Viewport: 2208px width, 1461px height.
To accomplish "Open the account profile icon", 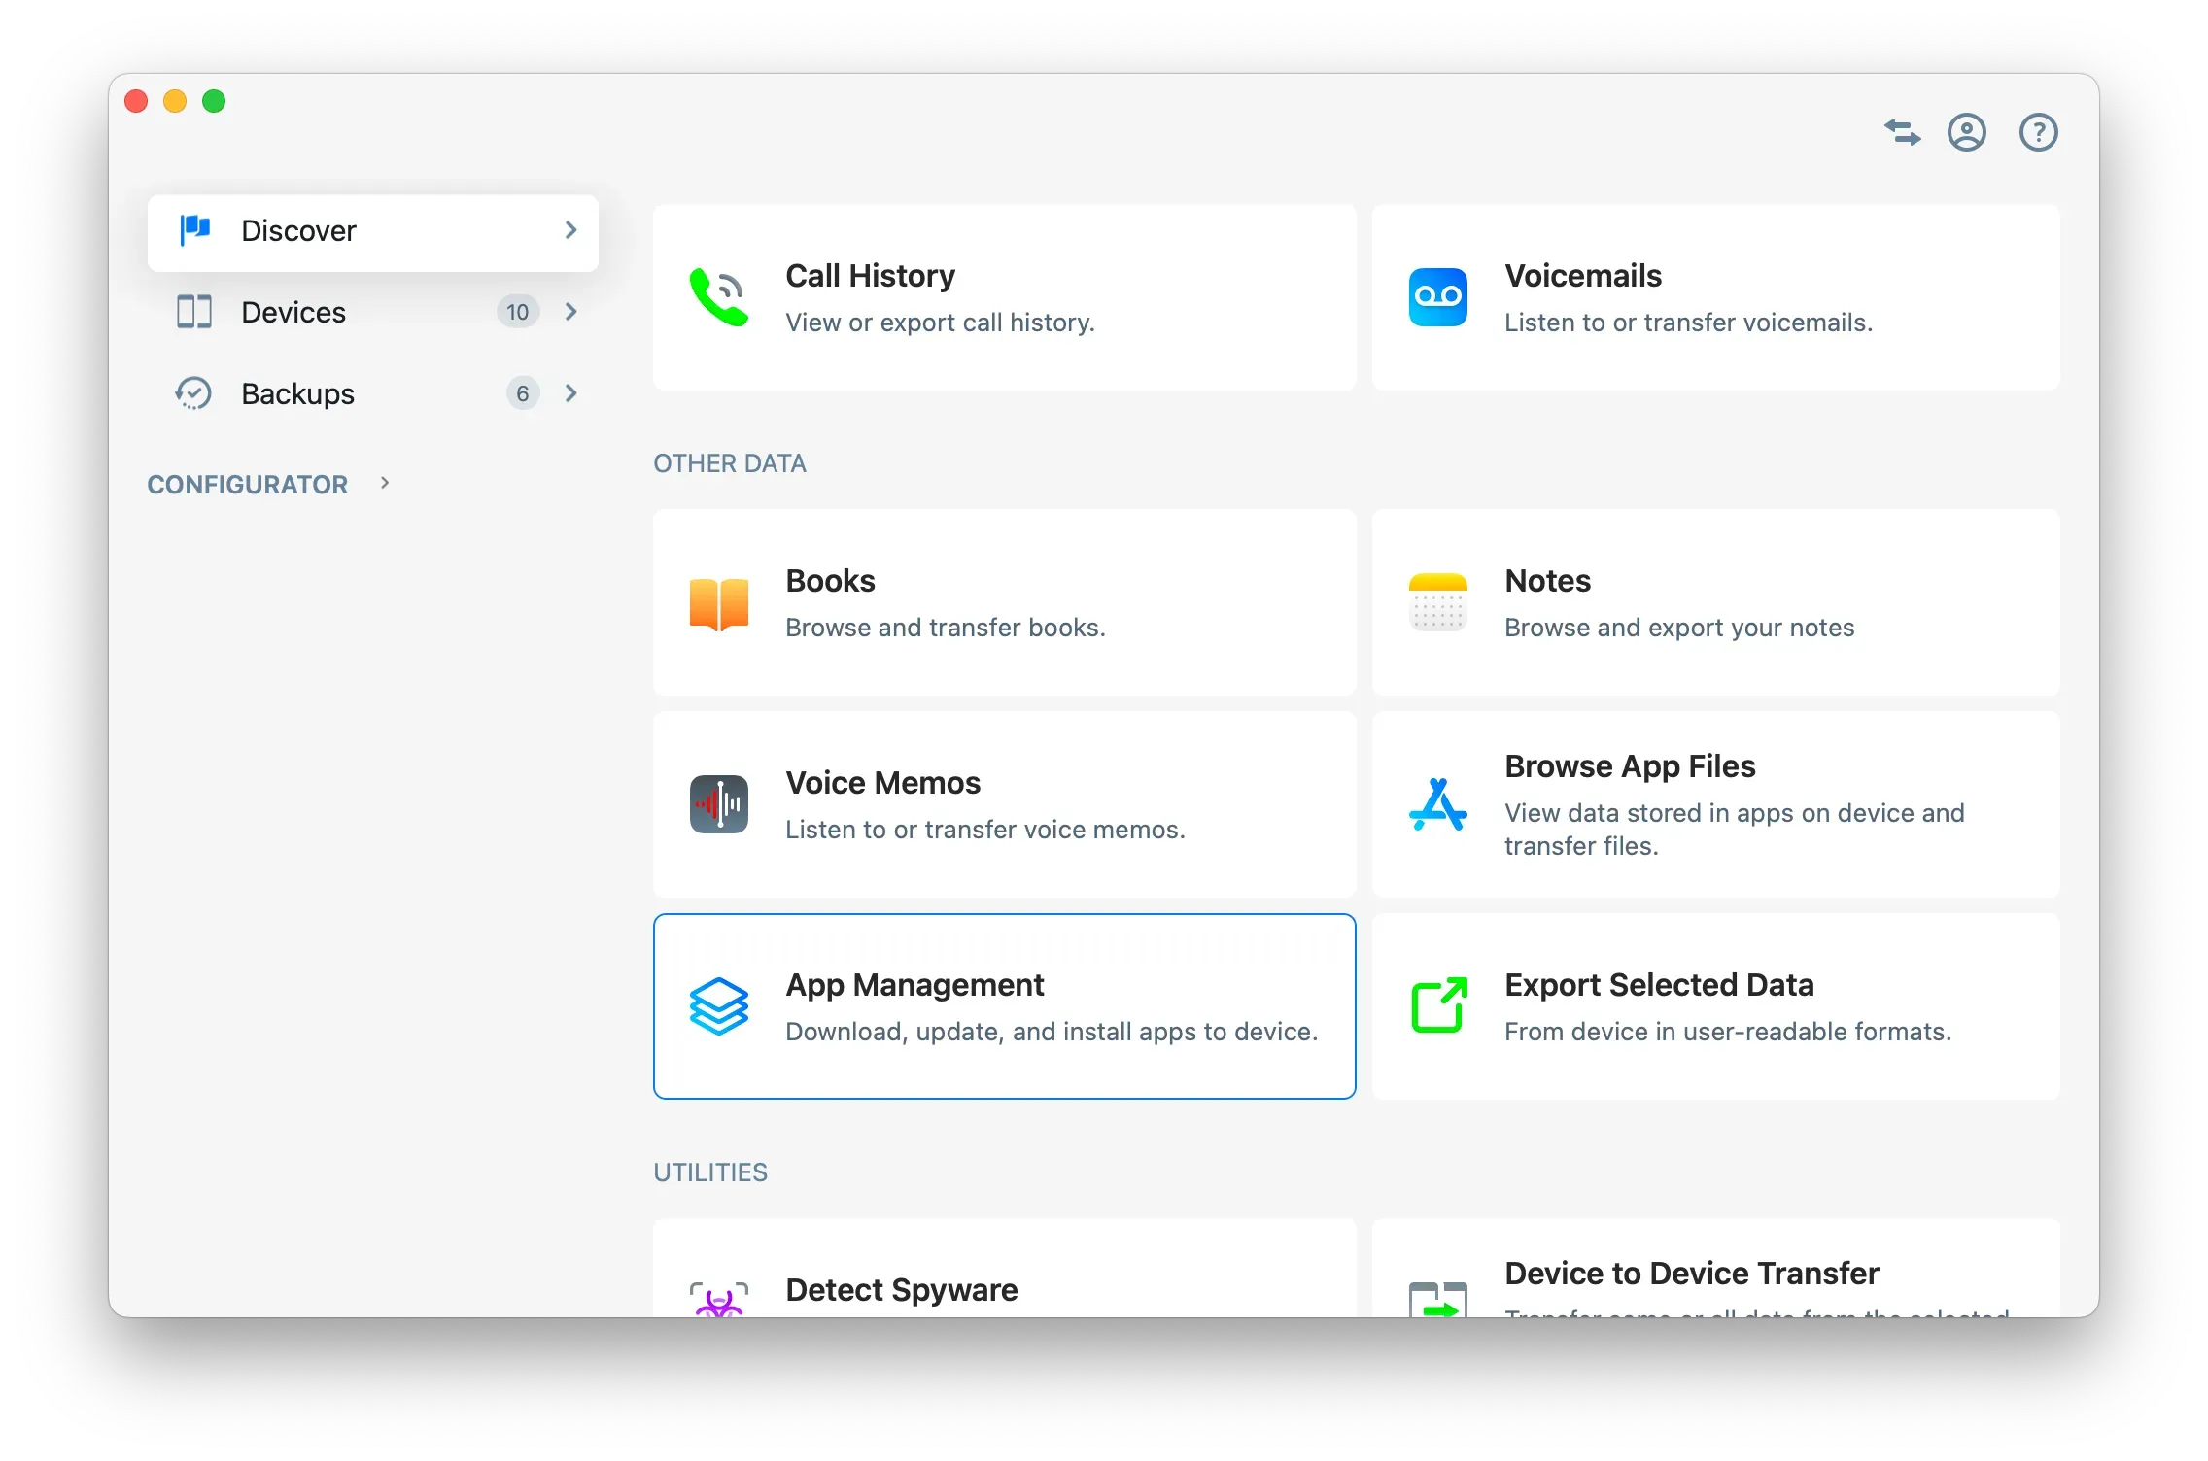I will click(x=1967, y=132).
